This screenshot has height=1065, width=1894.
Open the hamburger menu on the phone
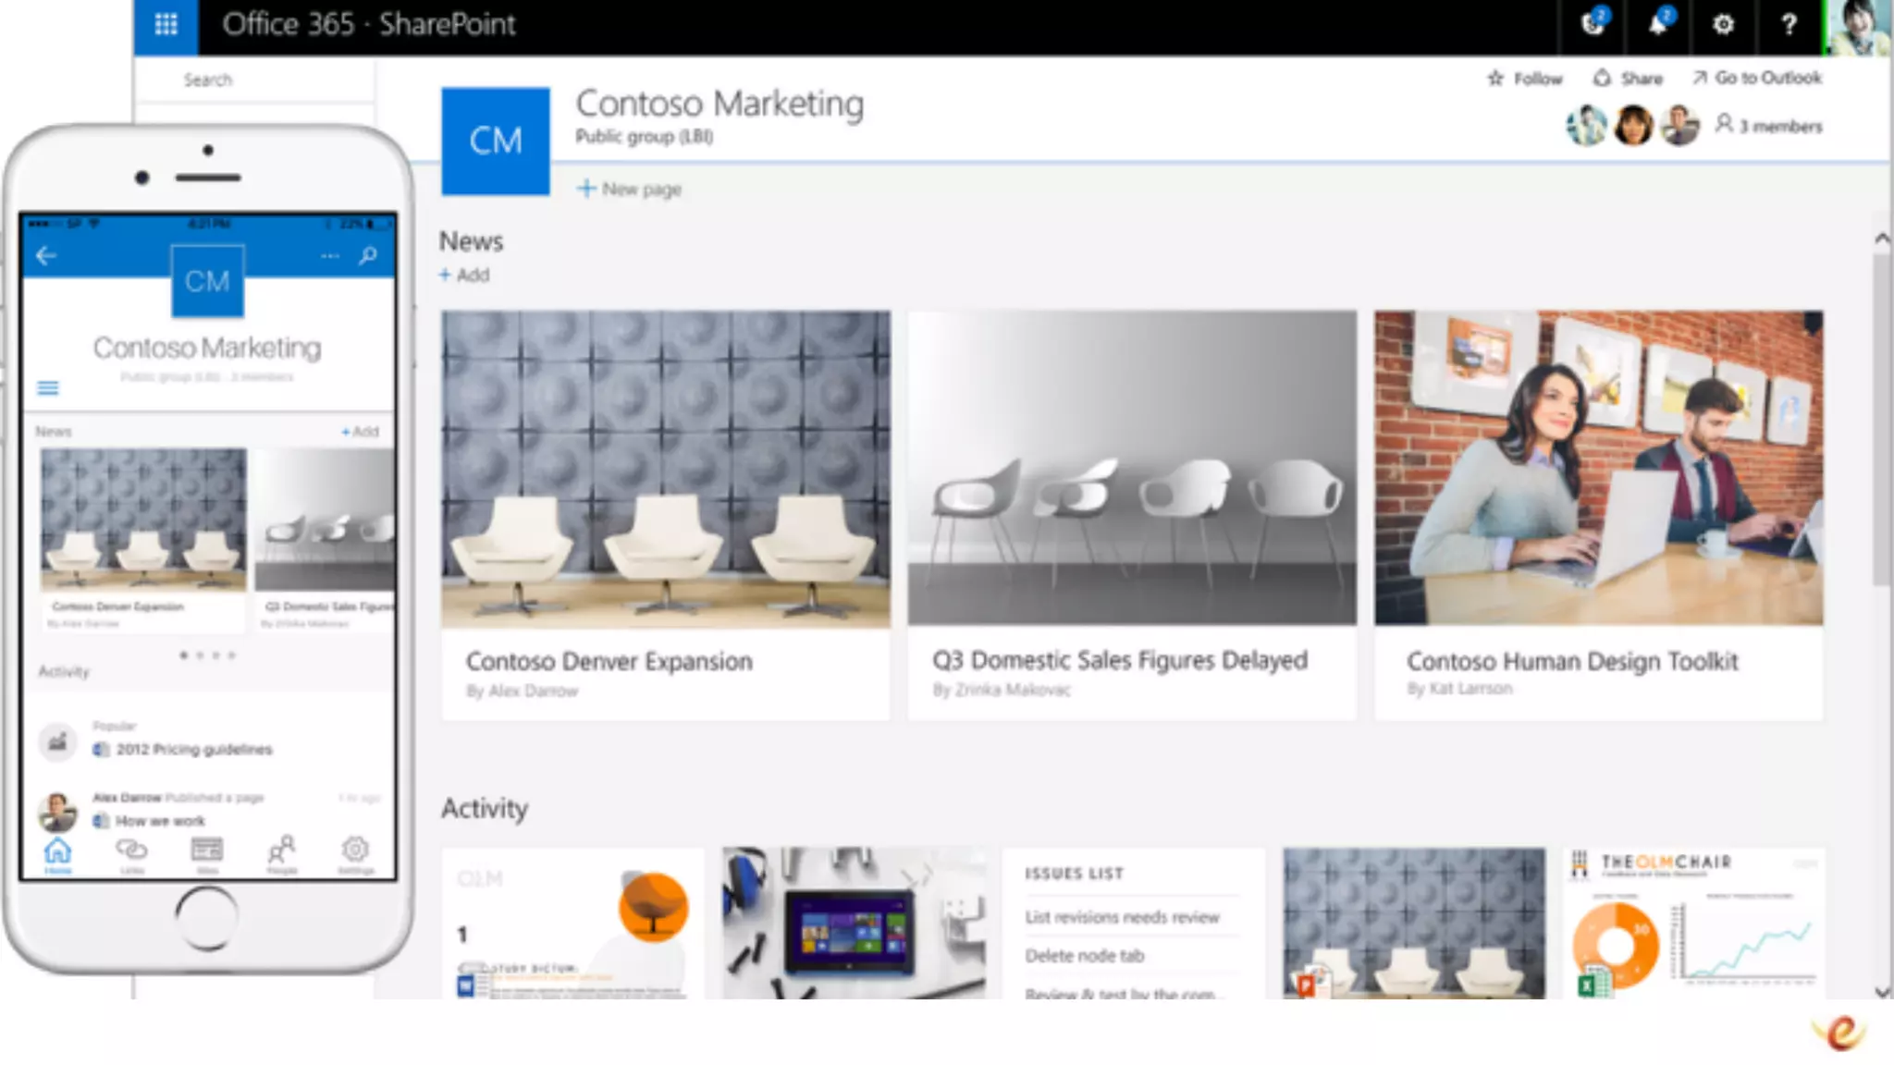tap(48, 388)
